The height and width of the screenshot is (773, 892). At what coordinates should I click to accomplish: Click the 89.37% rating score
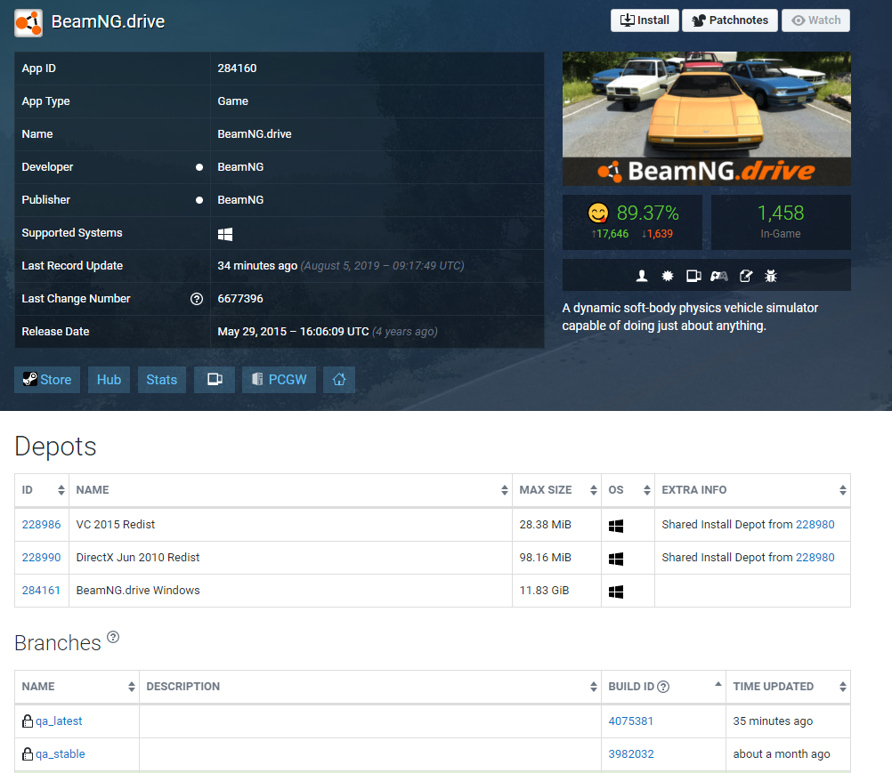[x=648, y=213]
